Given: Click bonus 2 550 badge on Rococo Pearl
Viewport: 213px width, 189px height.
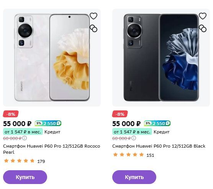Looking at the screenshot, I should click(x=48, y=123).
